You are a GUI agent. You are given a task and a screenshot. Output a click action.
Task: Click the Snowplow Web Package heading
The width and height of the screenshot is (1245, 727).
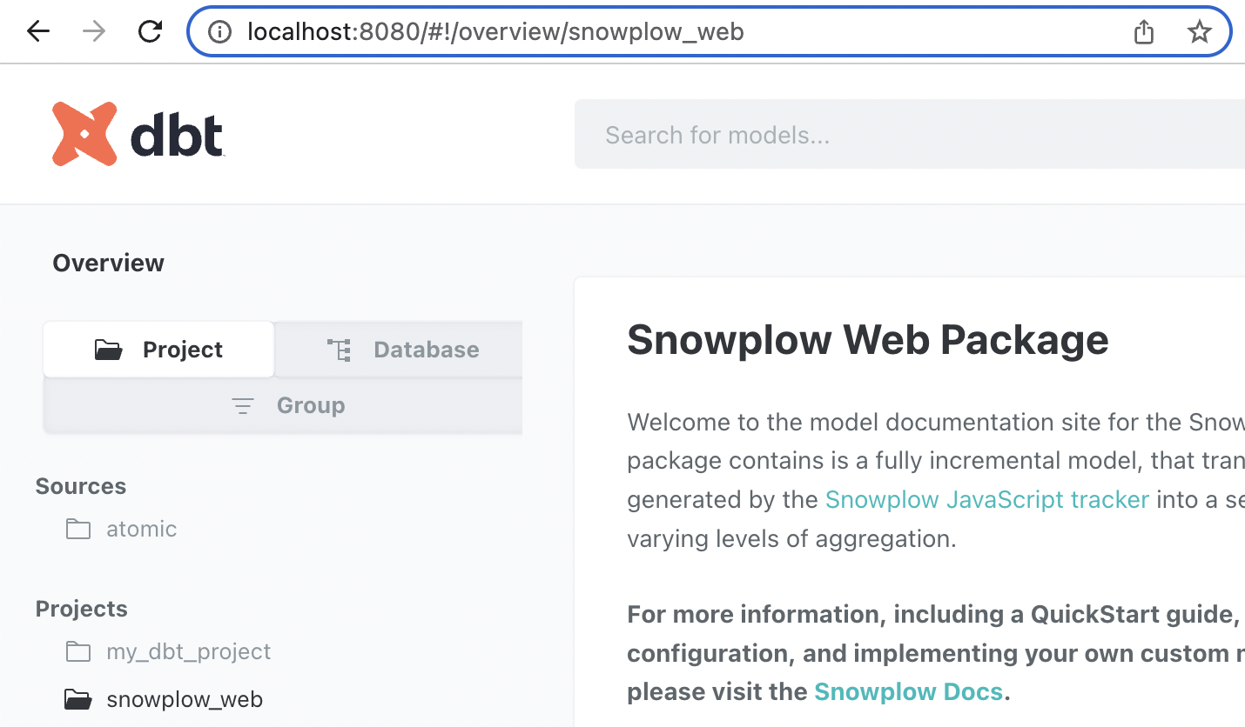tap(868, 339)
